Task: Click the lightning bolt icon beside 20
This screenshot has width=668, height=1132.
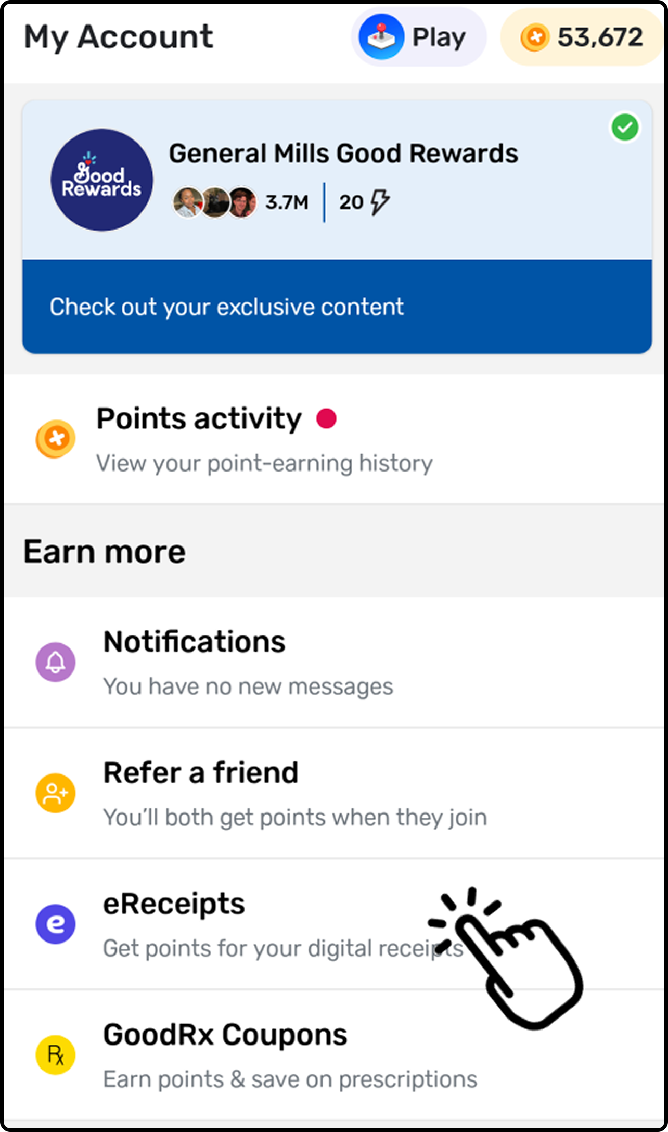Action: [380, 202]
